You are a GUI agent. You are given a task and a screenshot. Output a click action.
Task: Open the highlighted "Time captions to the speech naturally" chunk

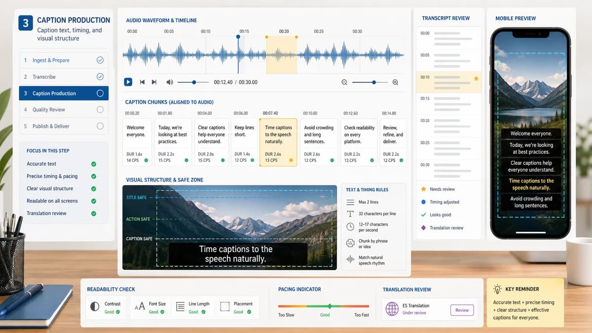point(278,143)
